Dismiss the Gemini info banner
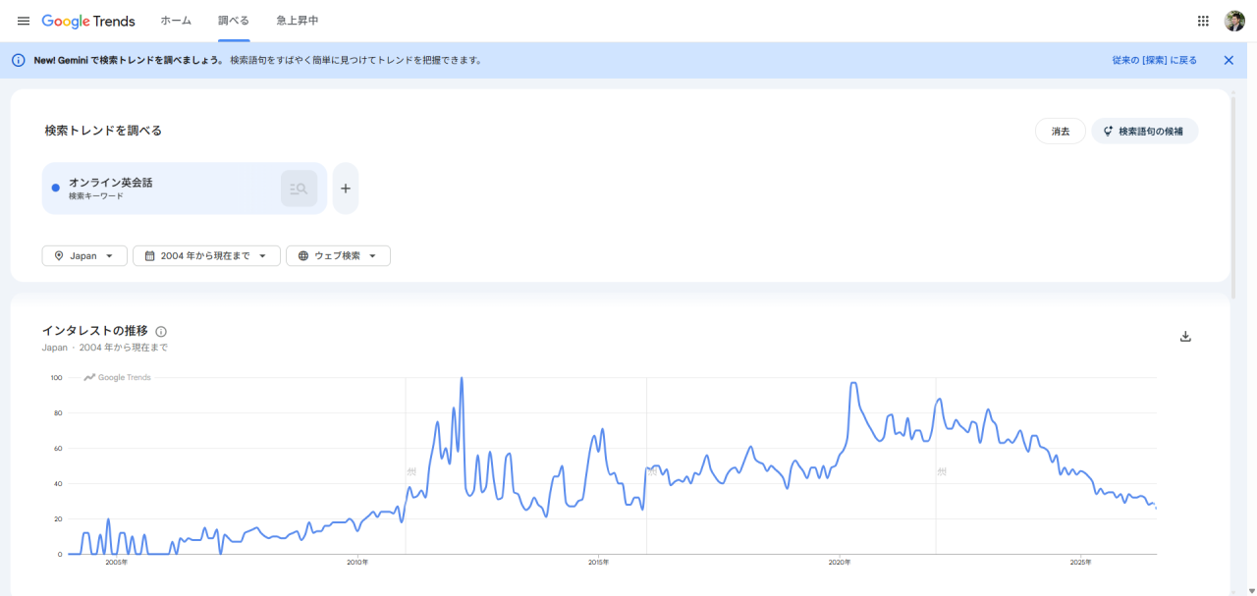Screen dimensions: 1257x596 [x=1229, y=60]
